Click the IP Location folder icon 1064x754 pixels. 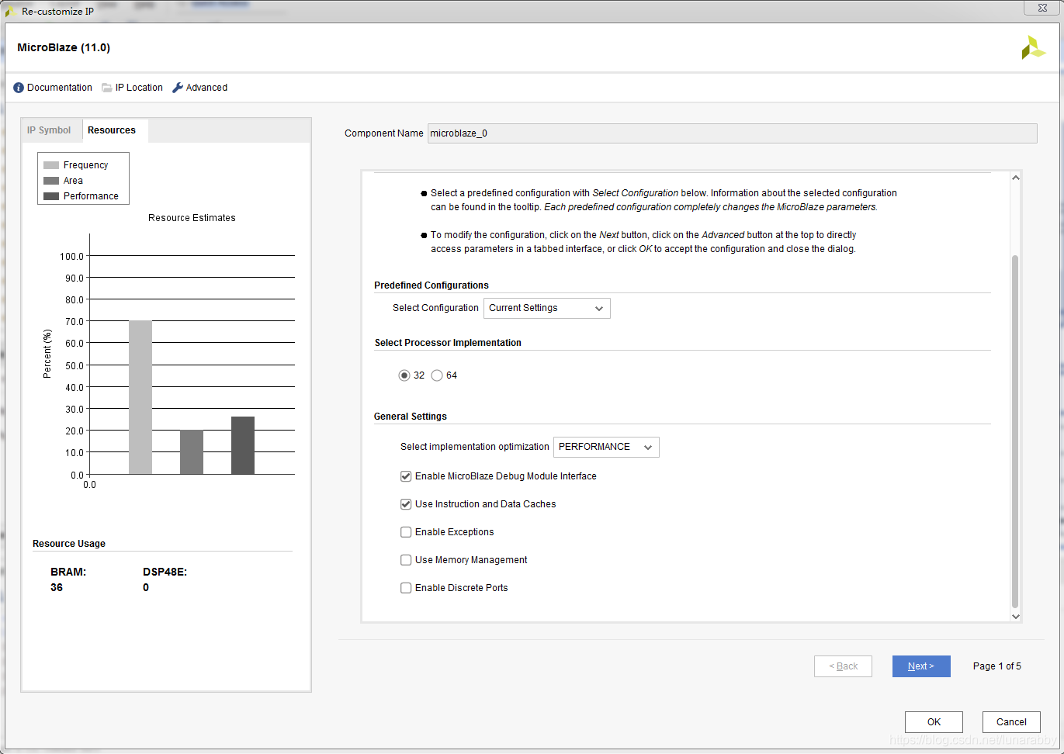[107, 88]
